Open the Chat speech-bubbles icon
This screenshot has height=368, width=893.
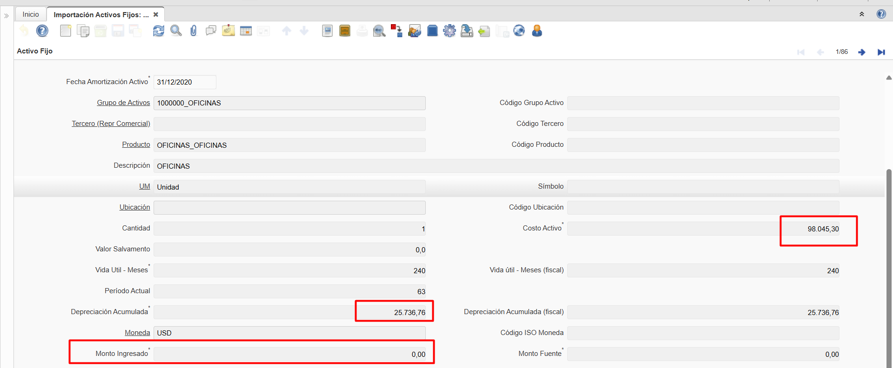(x=211, y=31)
